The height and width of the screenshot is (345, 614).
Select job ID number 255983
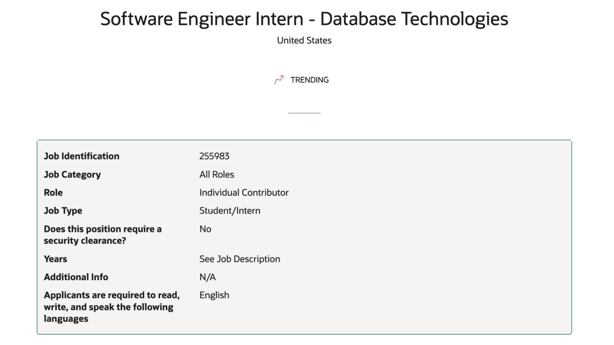point(214,156)
